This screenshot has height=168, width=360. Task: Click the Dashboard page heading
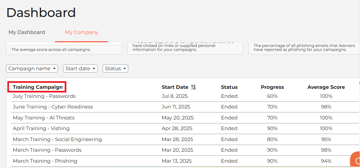click(41, 13)
